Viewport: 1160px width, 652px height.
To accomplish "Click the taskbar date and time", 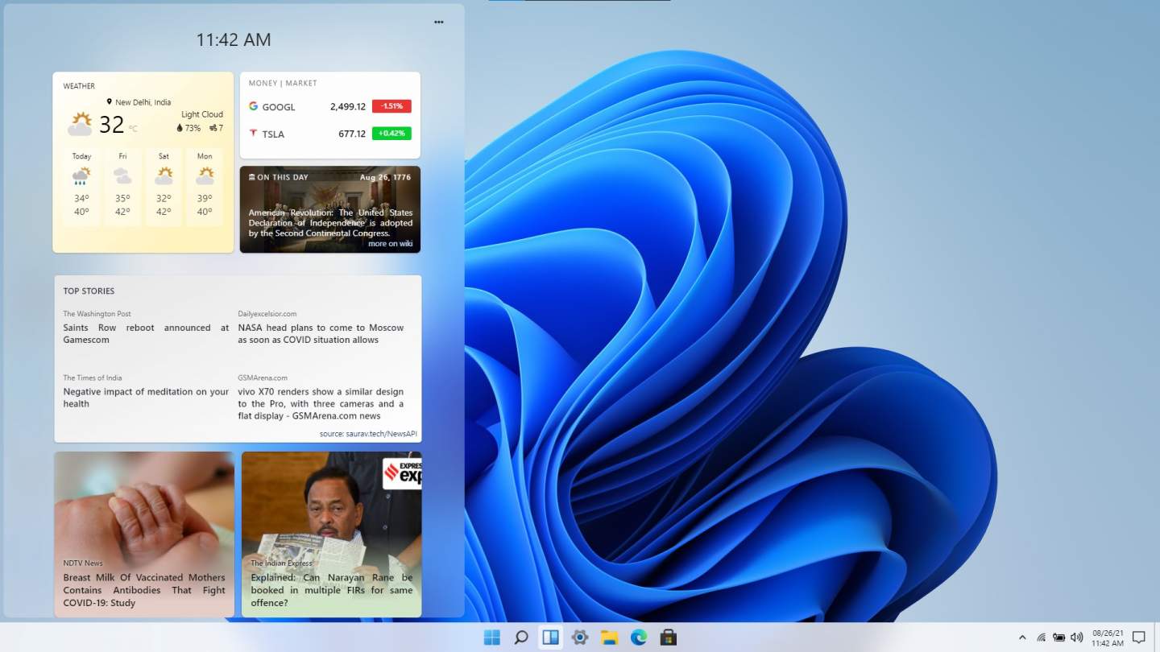I will (x=1108, y=638).
